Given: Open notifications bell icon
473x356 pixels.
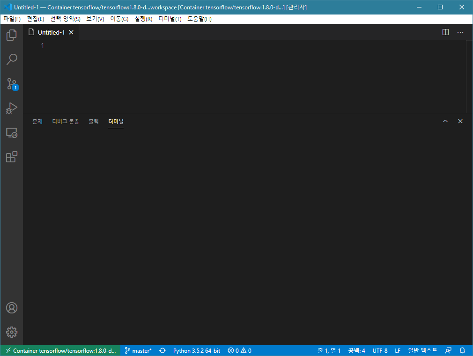Looking at the screenshot, I should coord(462,350).
